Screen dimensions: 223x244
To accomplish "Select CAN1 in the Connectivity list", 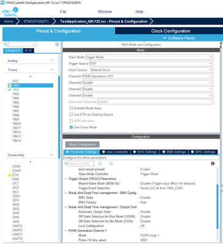I will (16, 167).
